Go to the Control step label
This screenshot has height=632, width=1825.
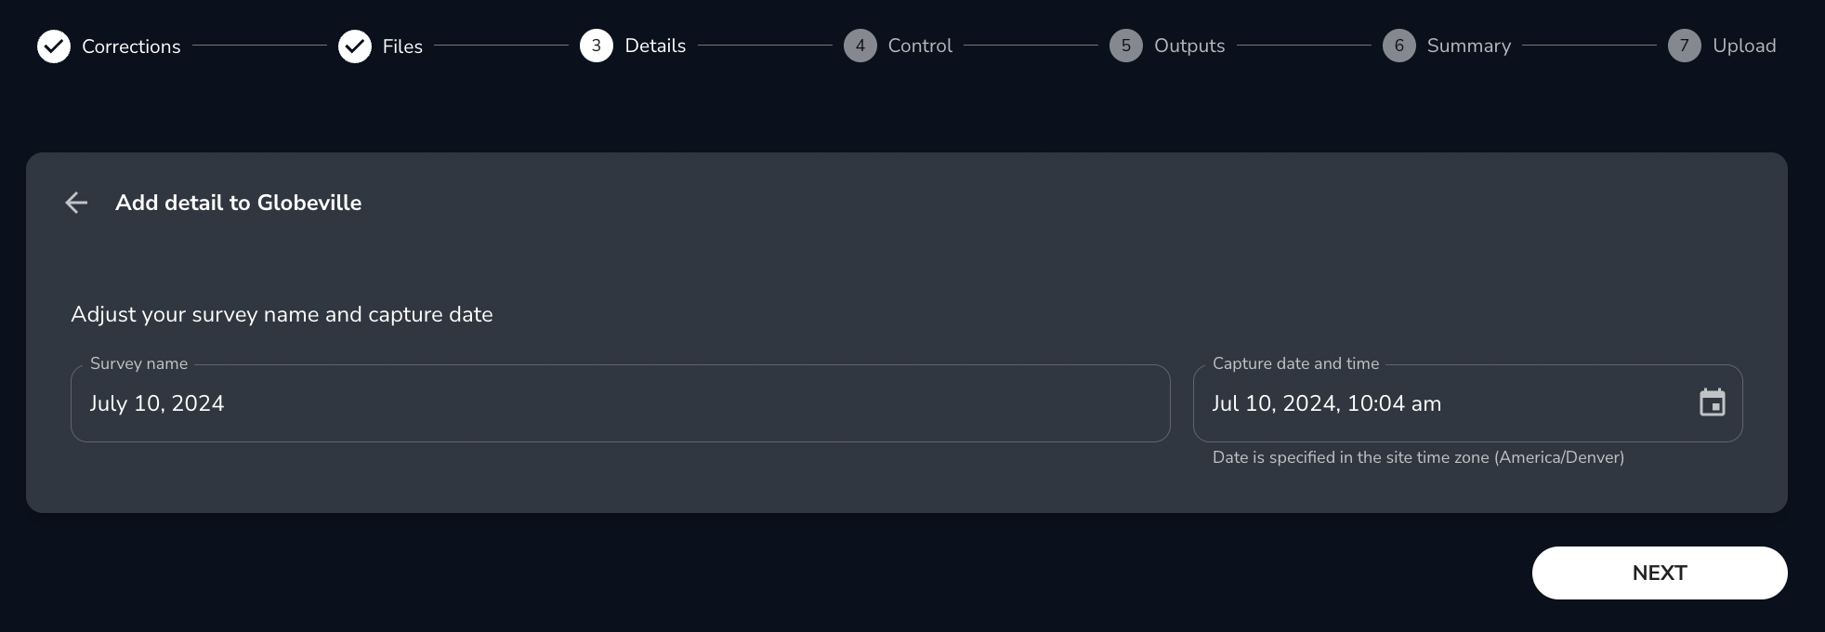[920, 46]
